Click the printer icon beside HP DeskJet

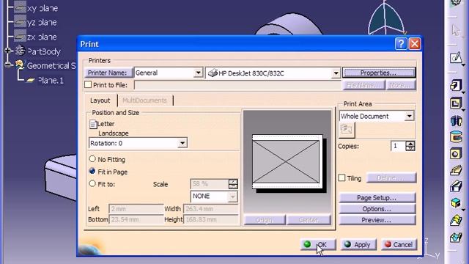[213, 73]
